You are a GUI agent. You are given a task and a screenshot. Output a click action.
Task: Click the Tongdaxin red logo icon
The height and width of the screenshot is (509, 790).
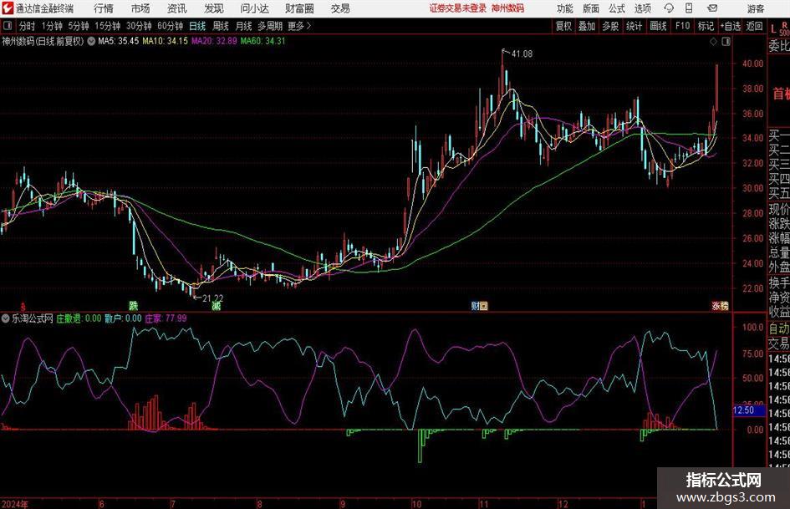tap(8, 8)
